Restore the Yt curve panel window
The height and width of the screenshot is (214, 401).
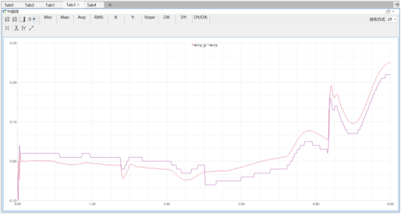[x=388, y=12]
